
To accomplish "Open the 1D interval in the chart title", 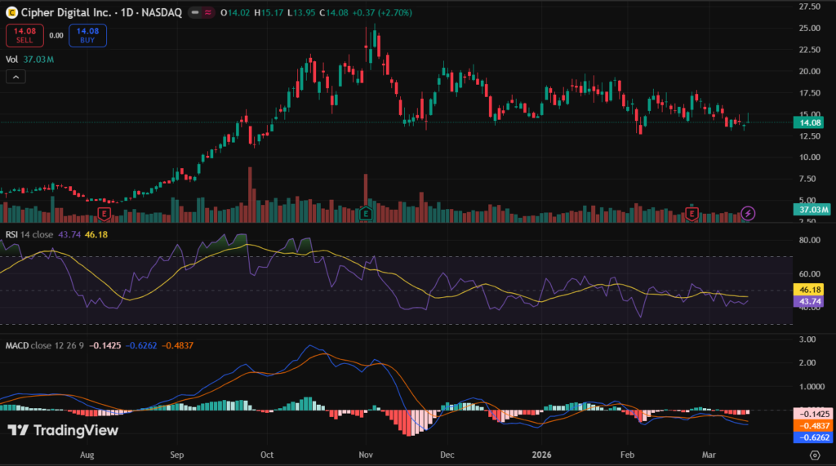I will click(129, 13).
